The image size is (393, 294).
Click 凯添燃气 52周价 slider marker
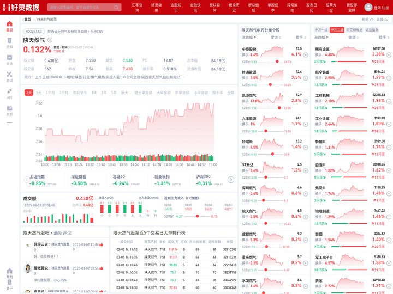tap(279, 108)
